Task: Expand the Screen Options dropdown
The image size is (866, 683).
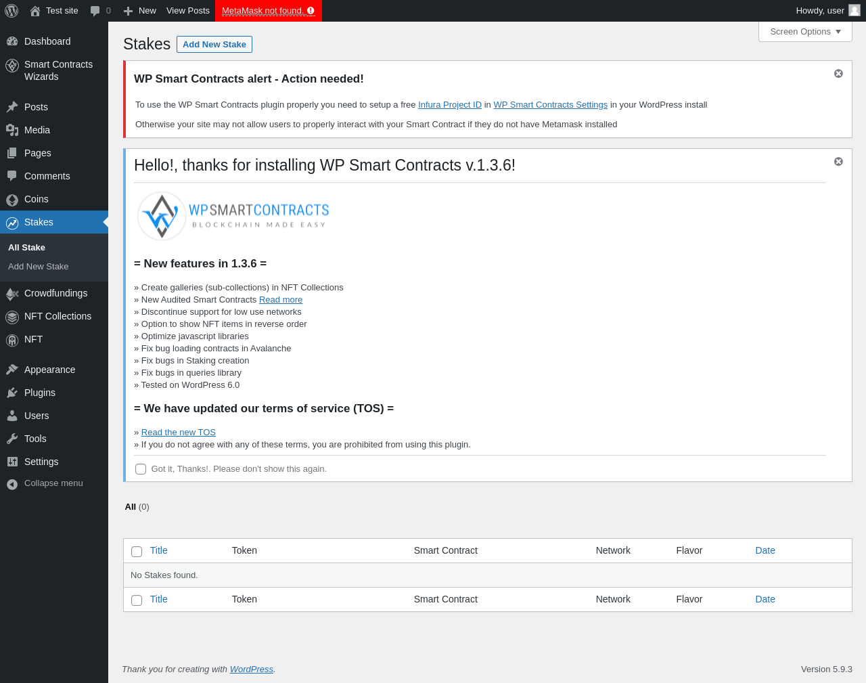Action: pyautogui.click(x=805, y=32)
